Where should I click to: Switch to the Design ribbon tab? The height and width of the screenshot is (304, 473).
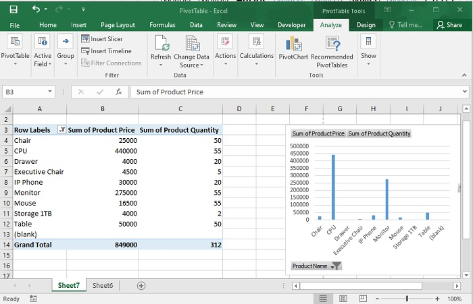point(366,25)
